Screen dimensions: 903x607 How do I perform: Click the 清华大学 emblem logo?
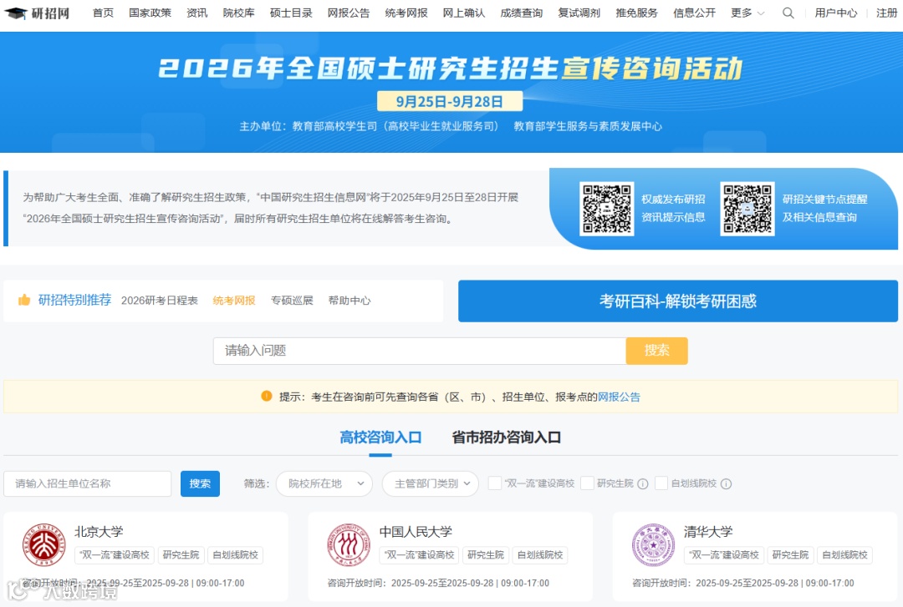point(653,545)
